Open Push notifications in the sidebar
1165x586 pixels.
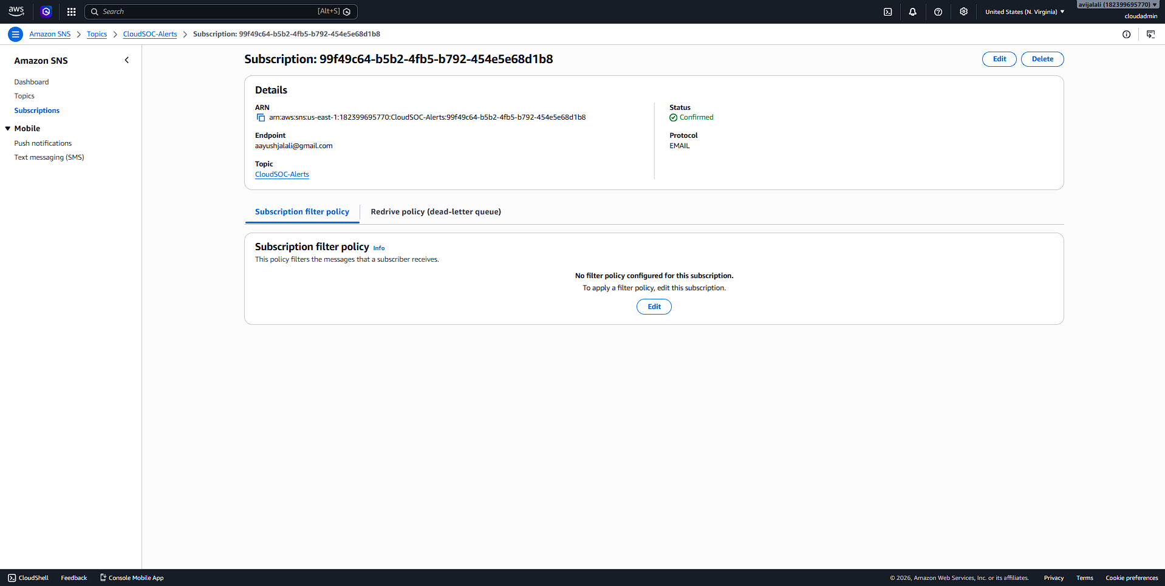tap(43, 143)
